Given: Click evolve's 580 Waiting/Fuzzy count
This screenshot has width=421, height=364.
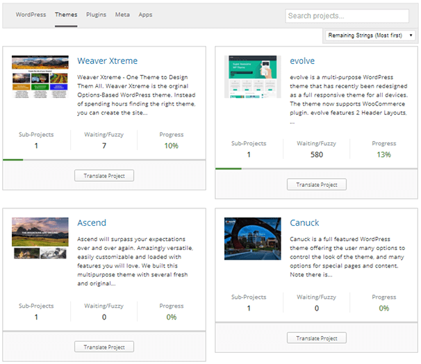Looking at the screenshot, I should (317, 155).
